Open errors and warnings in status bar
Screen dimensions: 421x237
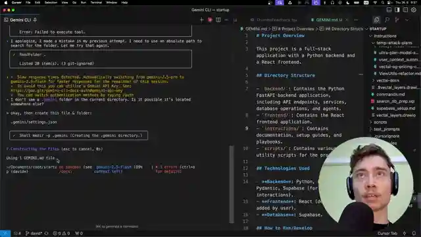tap(61, 233)
